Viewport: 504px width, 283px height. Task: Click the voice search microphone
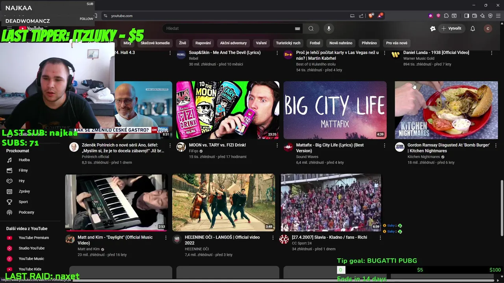pos(329,28)
